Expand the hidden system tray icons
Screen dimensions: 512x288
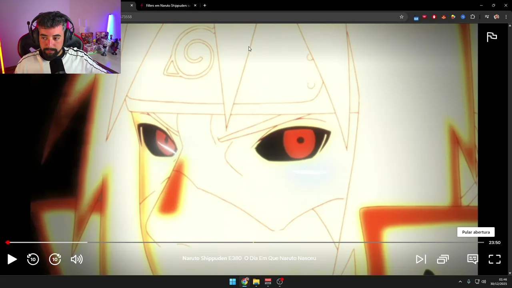pyautogui.click(x=460, y=282)
